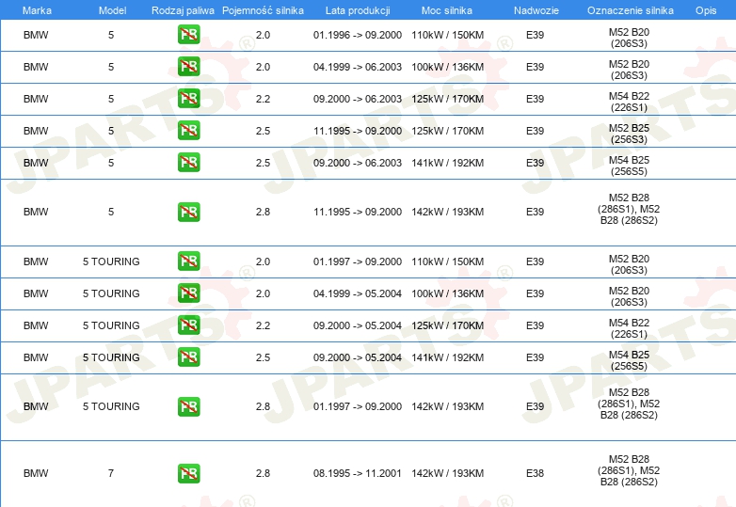Click the fuel icon in the BMW 5 2.8 row
736x507 pixels.
pyautogui.click(x=188, y=212)
